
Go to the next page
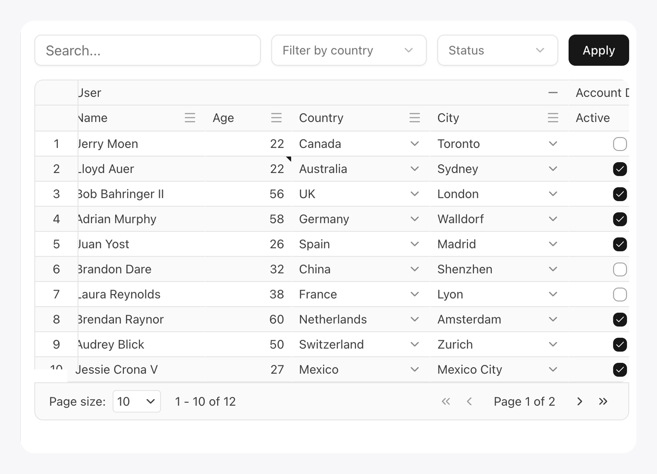point(580,401)
